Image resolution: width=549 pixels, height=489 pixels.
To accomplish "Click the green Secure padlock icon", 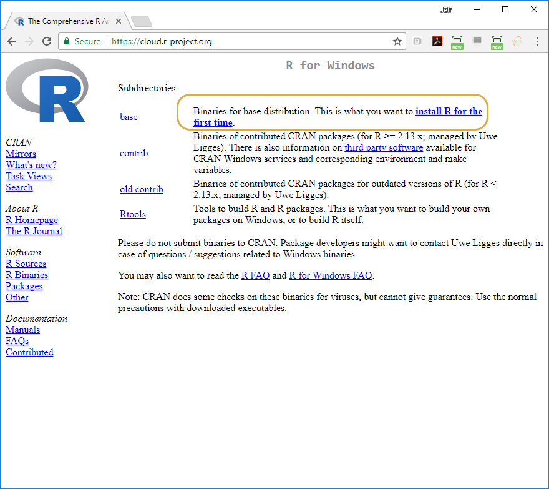I will (67, 41).
